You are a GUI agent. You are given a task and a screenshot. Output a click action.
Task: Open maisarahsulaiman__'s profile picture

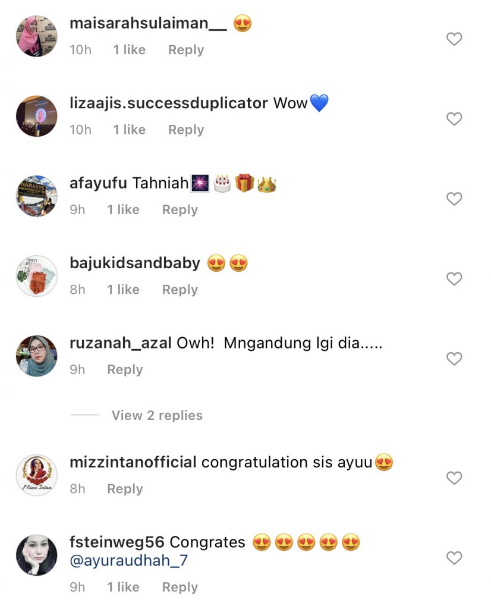pos(36,36)
